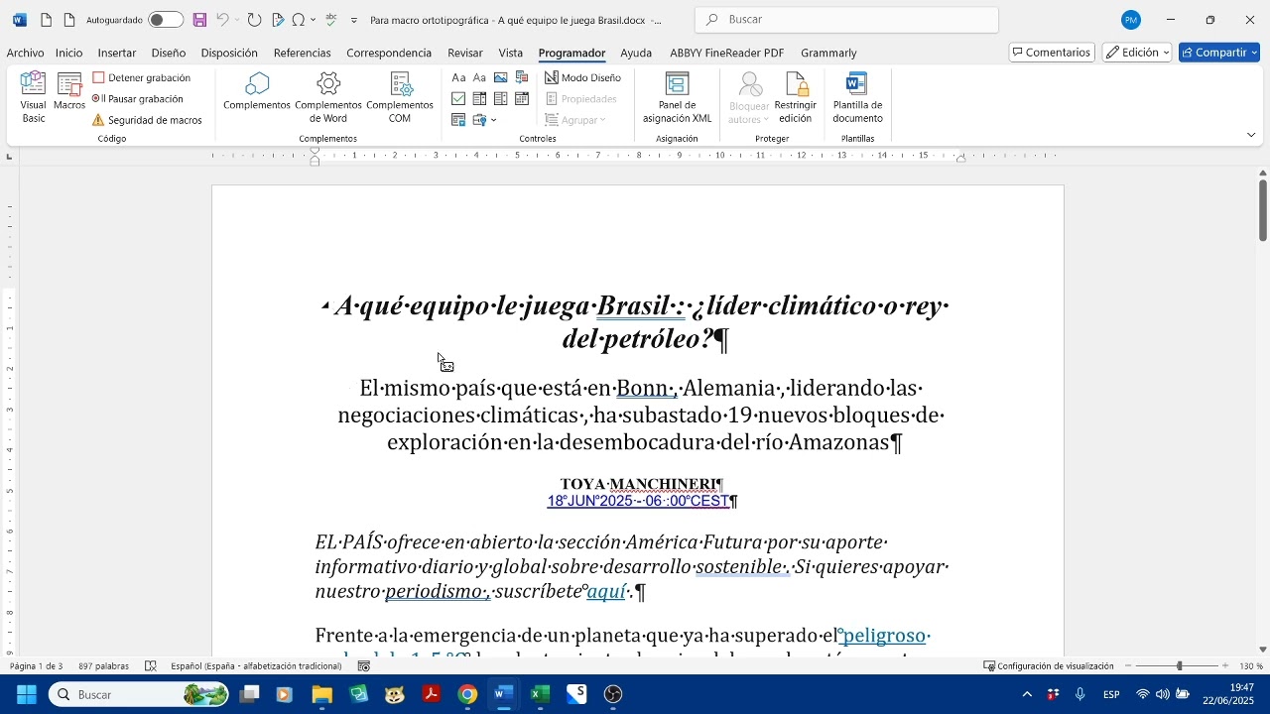The width and height of the screenshot is (1270, 714).
Task: Collapse the title heading triangle
Action: point(325,305)
